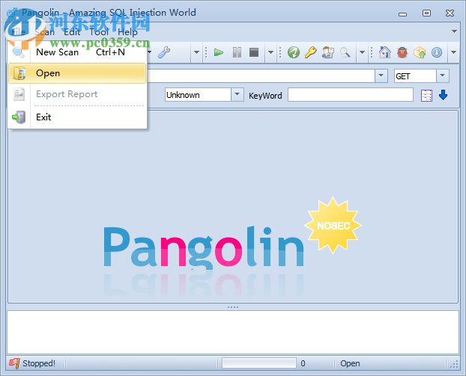Pause the scan with pause icon
Image resolution: width=466 pixels, height=376 pixels.
coord(237,53)
